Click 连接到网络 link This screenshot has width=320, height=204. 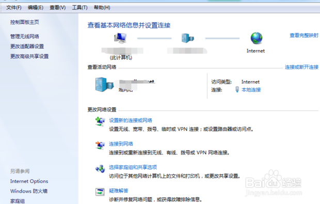pyautogui.click(x=121, y=144)
